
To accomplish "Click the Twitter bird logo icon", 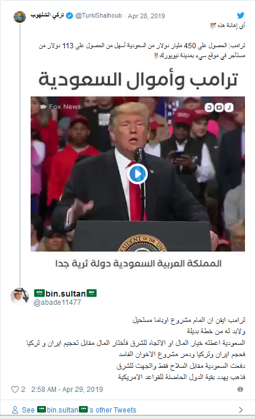I will pyautogui.click(x=240, y=15).
